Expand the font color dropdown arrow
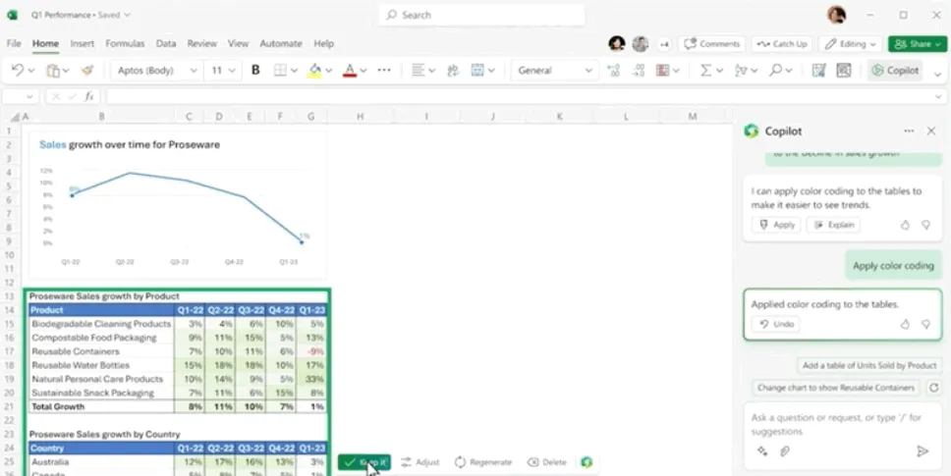The width and height of the screenshot is (951, 476). coord(364,71)
